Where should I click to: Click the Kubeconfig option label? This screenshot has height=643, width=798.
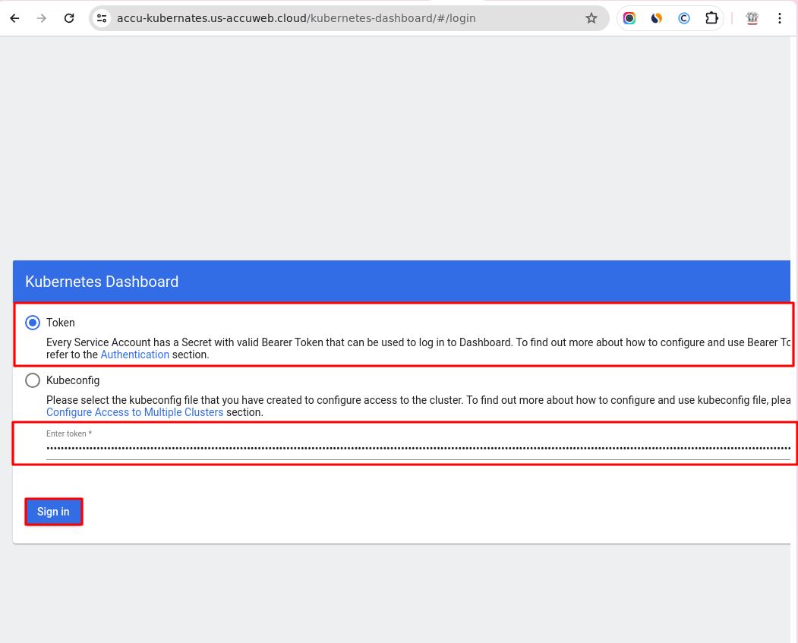click(73, 380)
